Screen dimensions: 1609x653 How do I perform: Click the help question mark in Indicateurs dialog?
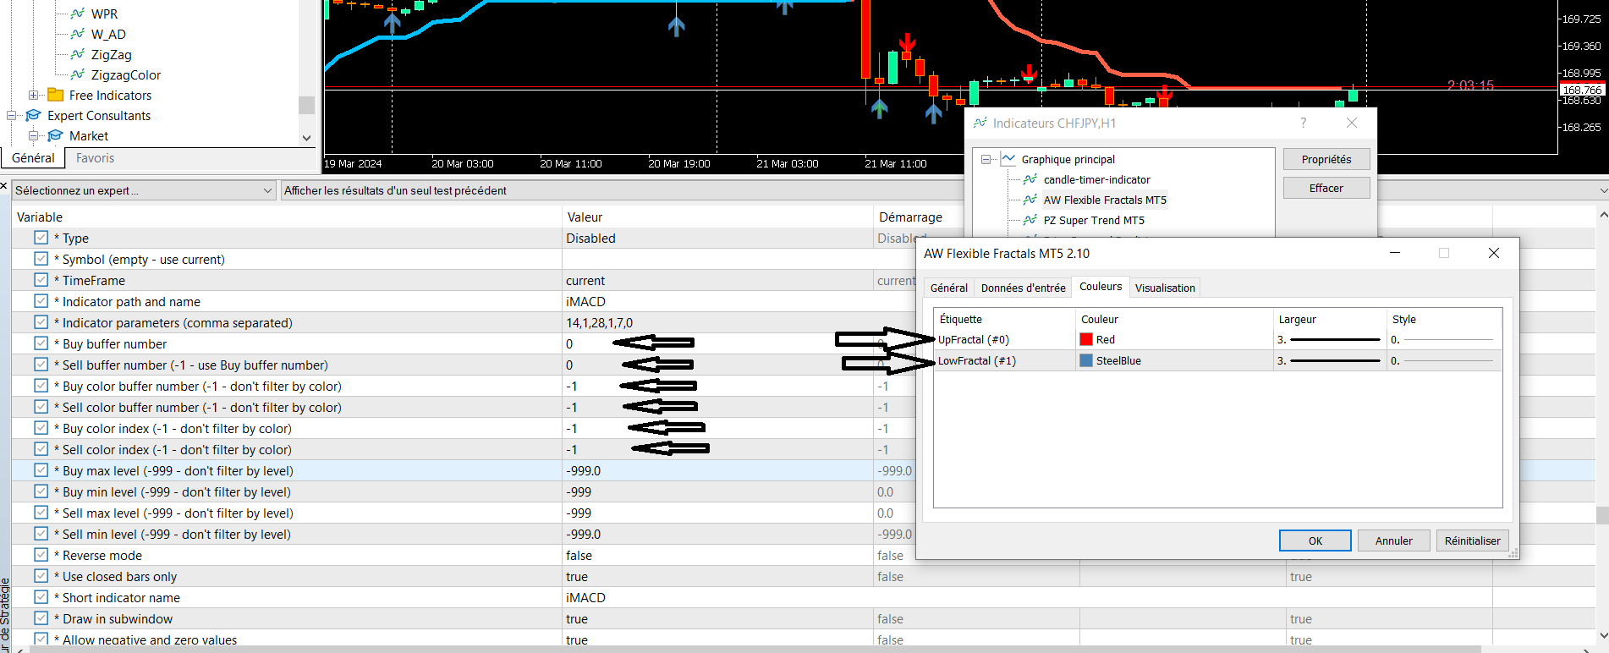click(1304, 123)
